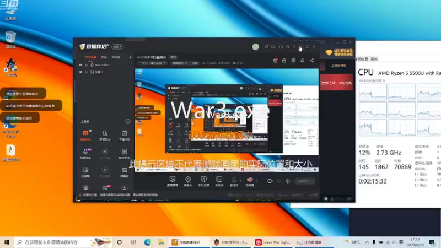Open File Explorer from the taskbar
The height and width of the screenshot is (248, 441).
[x=161, y=242]
